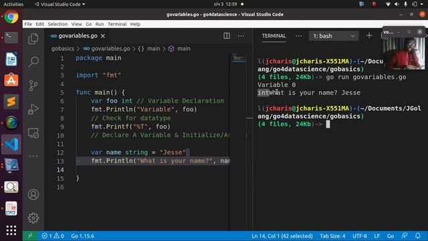This screenshot has width=428, height=241.
Task: Show additional views ellipsis in activity bar
Action: click(33, 156)
